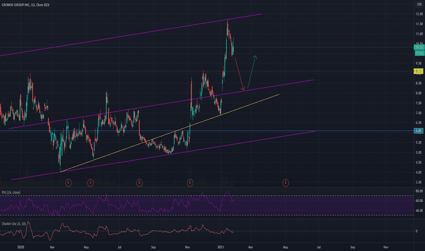This screenshot has width=425, height=251.
Task: Click the green countdown timer label
Action: point(420,53)
